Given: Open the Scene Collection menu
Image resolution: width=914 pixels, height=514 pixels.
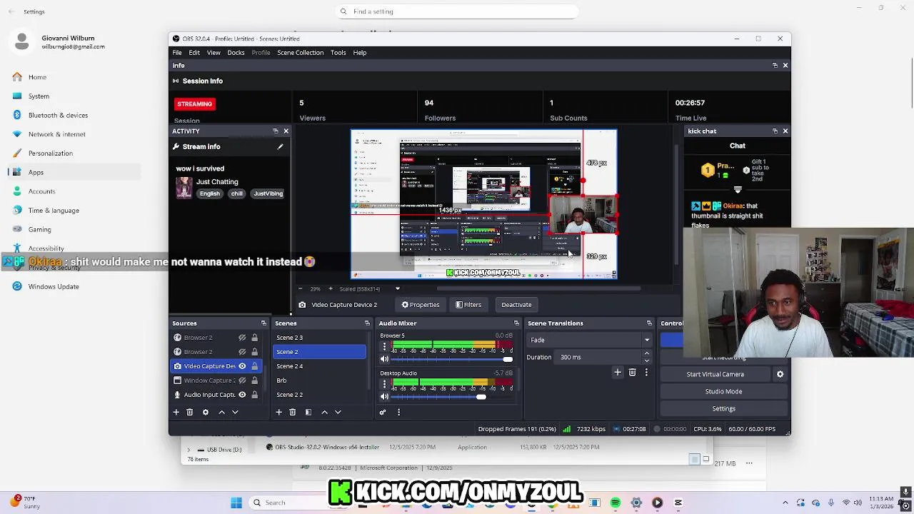Looking at the screenshot, I should click(x=300, y=53).
